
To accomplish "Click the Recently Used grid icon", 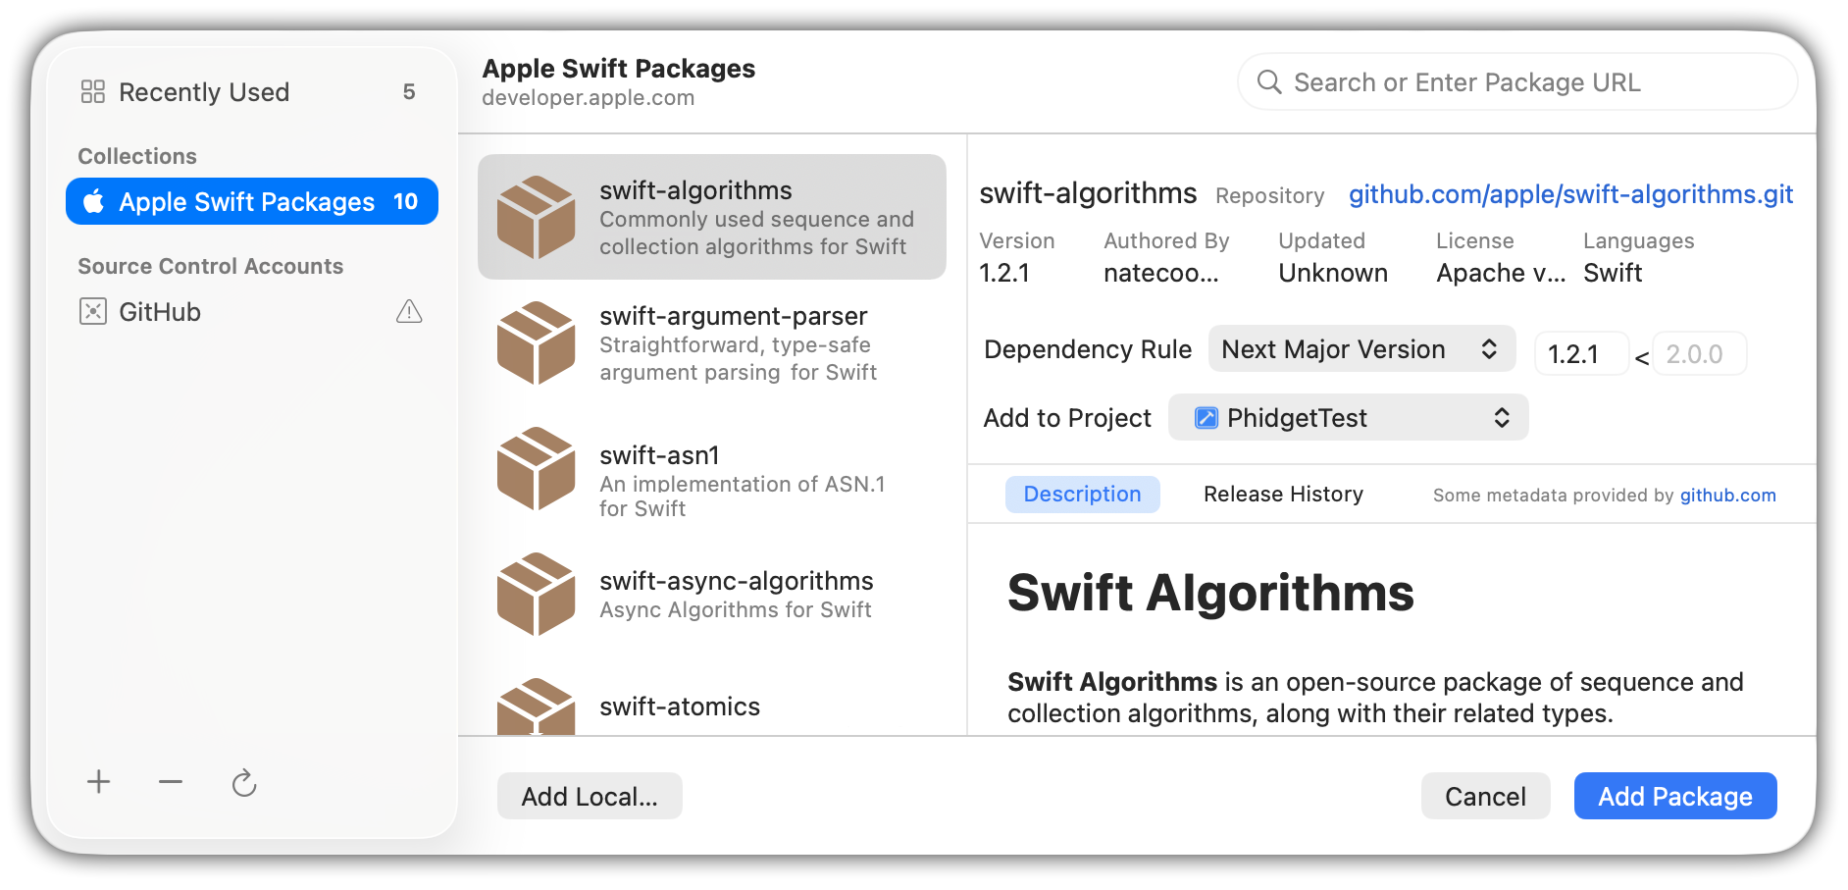I will click(93, 92).
